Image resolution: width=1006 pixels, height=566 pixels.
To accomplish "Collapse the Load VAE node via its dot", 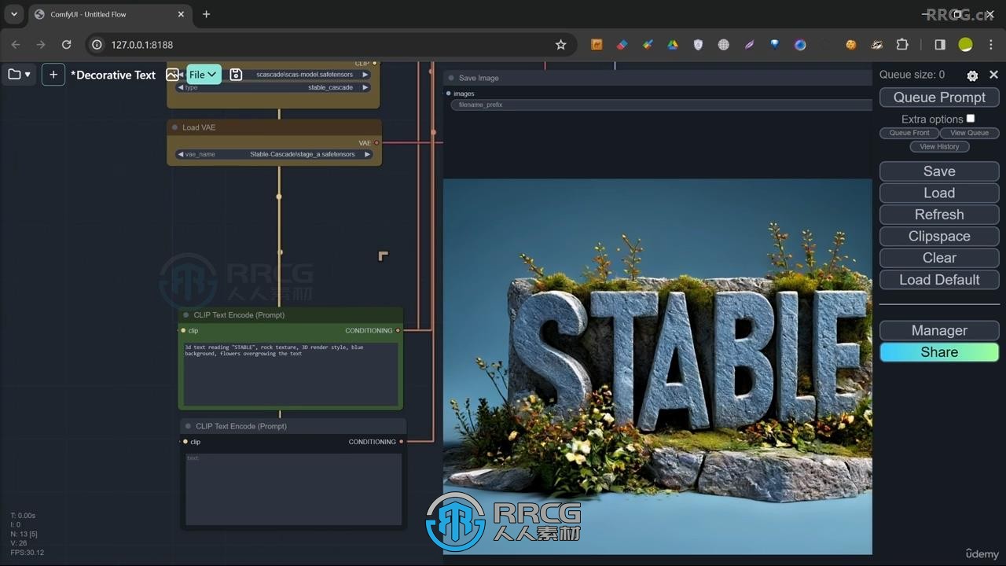I will click(174, 127).
